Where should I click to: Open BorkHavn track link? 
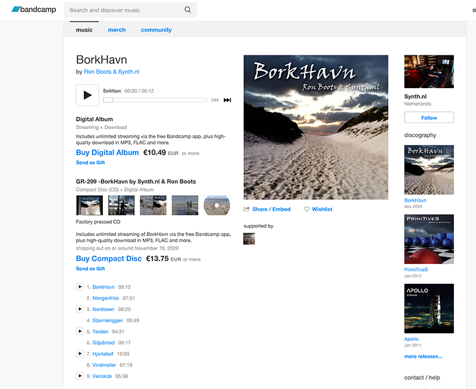tap(103, 287)
